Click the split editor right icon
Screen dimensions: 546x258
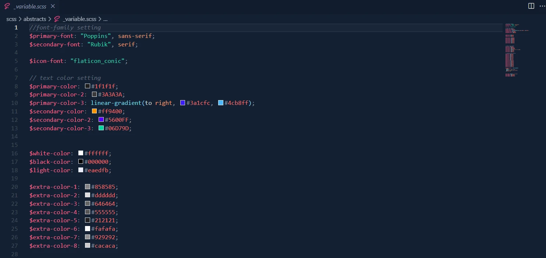531,6
